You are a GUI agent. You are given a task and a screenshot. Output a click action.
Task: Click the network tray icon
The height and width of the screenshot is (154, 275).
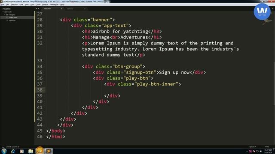[257, 151]
